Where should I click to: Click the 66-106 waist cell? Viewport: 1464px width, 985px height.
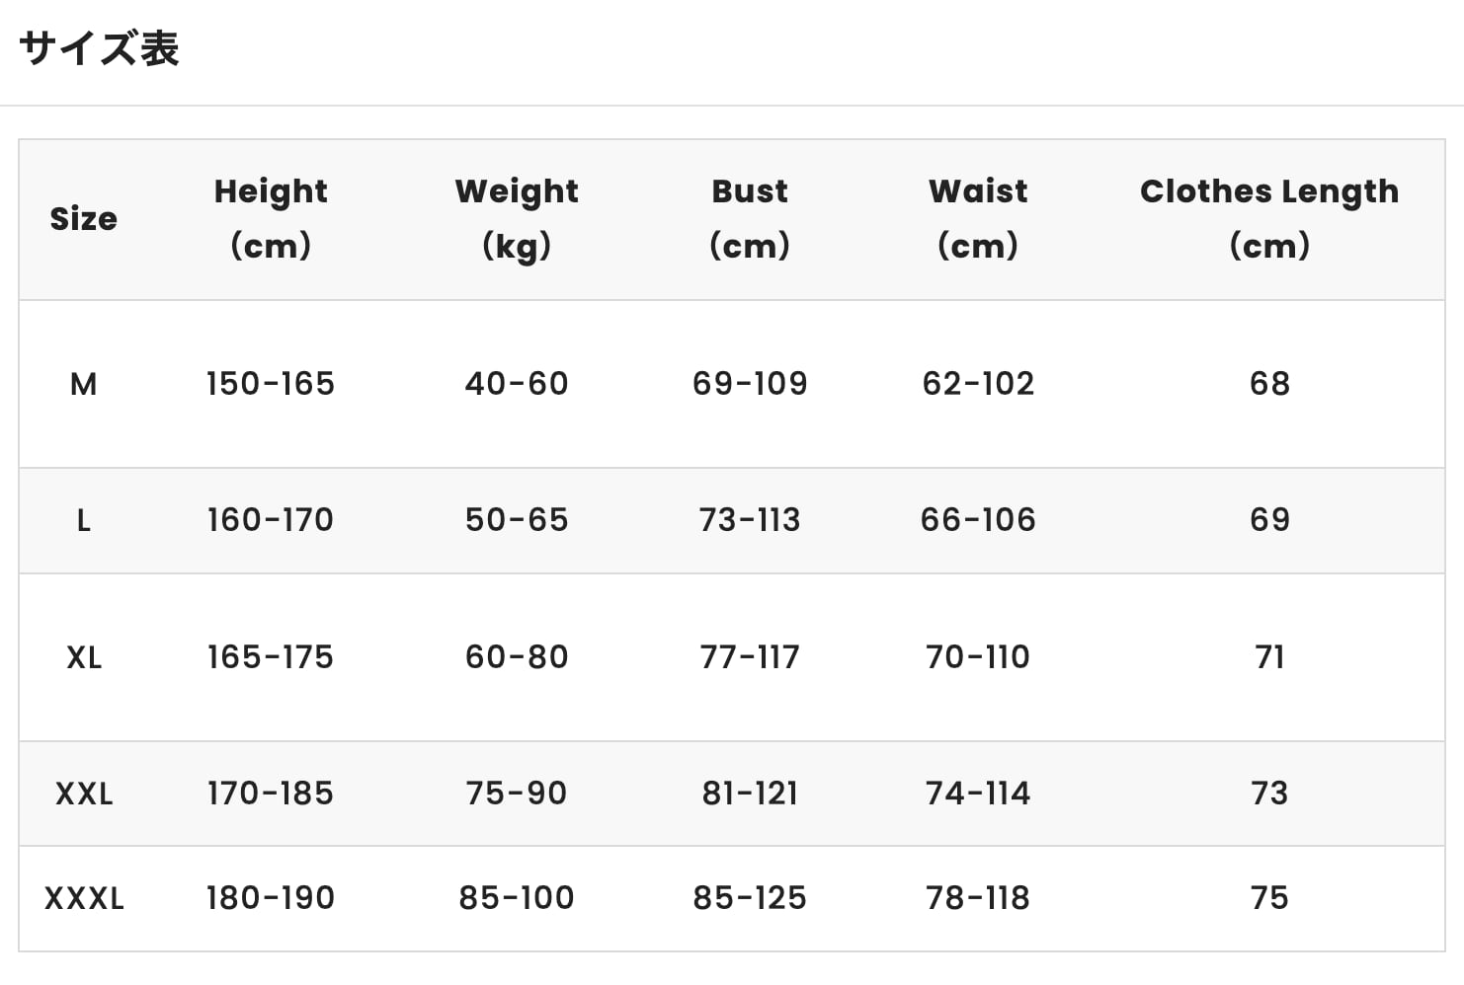click(x=978, y=520)
